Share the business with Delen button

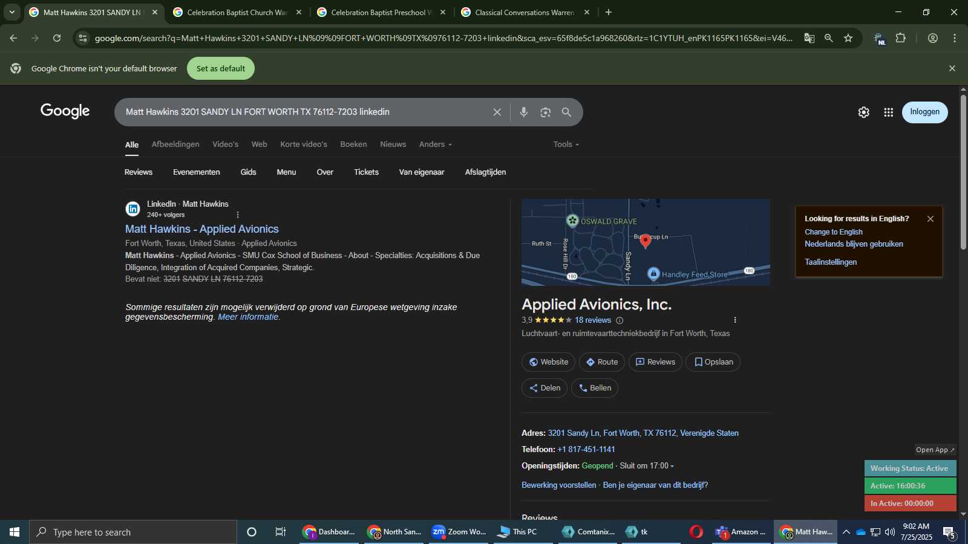click(544, 388)
